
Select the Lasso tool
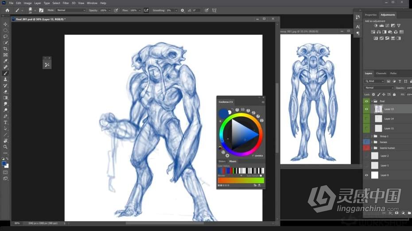[x=5, y=36]
